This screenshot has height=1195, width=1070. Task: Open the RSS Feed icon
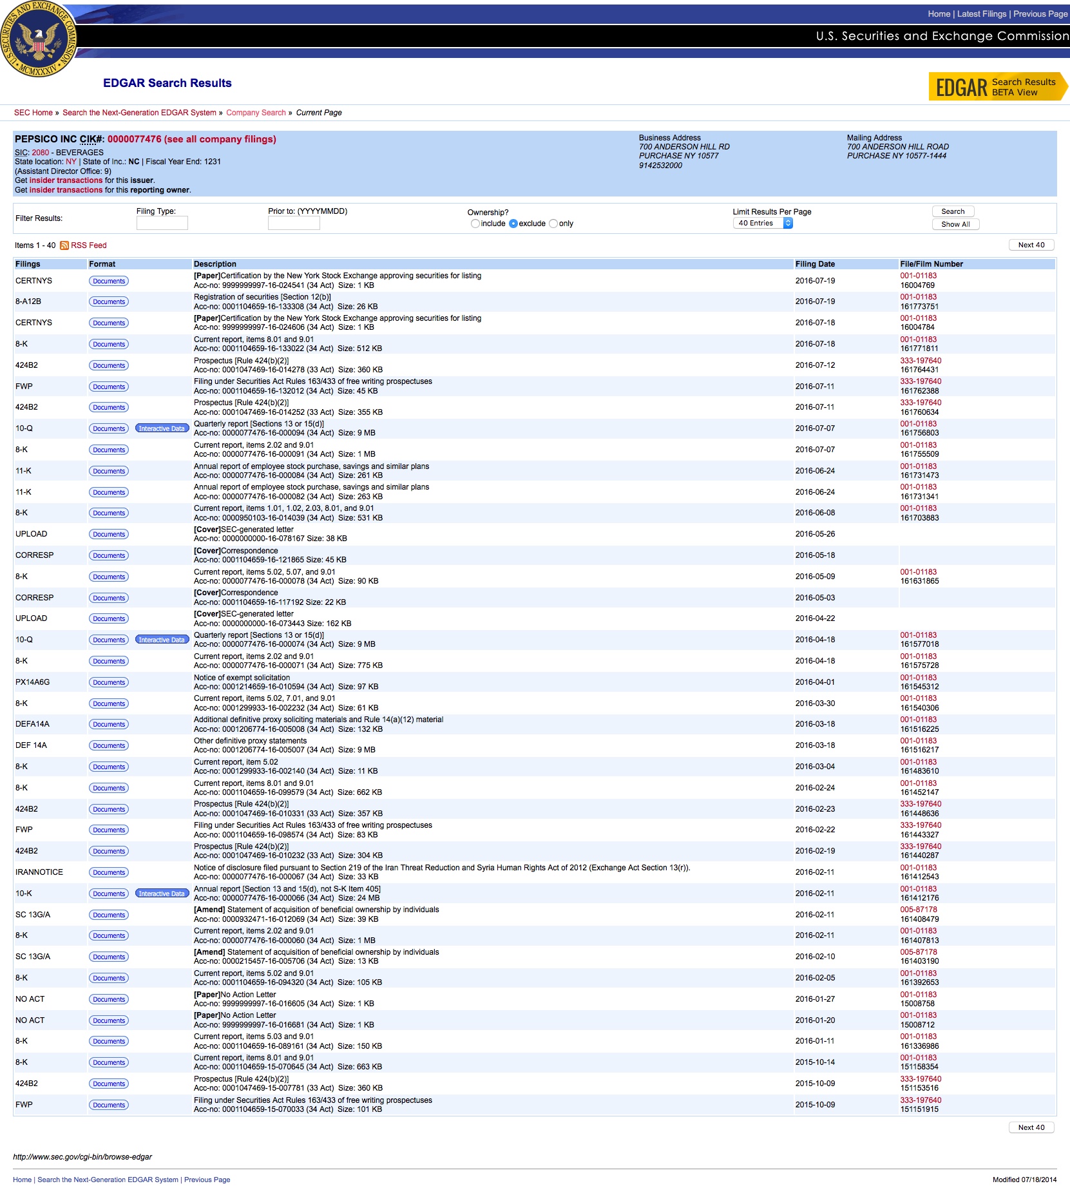tap(64, 245)
